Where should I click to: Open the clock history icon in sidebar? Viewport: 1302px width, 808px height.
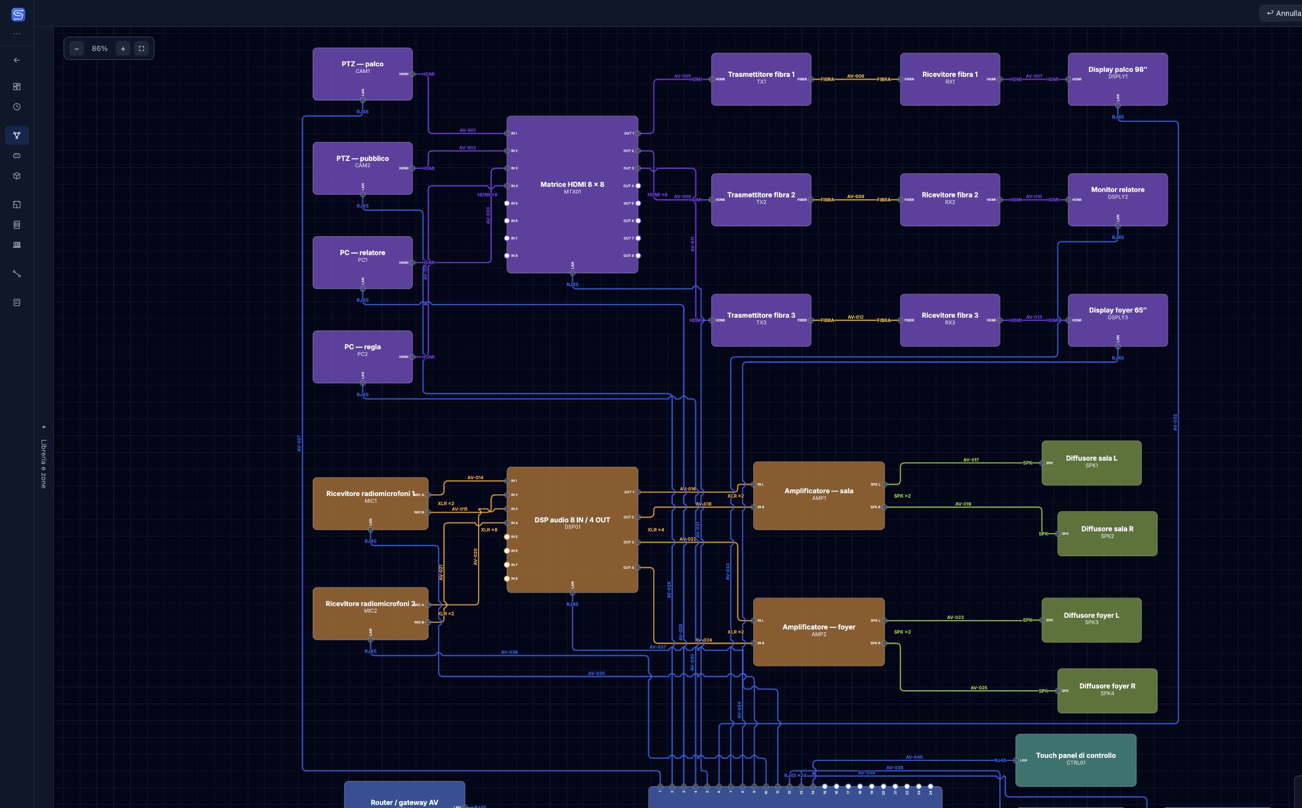[x=17, y=107]
